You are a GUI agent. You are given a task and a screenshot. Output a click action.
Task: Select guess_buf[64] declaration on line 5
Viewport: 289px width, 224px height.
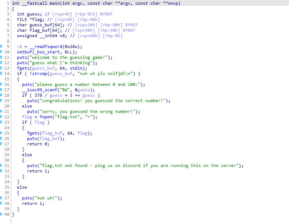[x=47, y=25]
